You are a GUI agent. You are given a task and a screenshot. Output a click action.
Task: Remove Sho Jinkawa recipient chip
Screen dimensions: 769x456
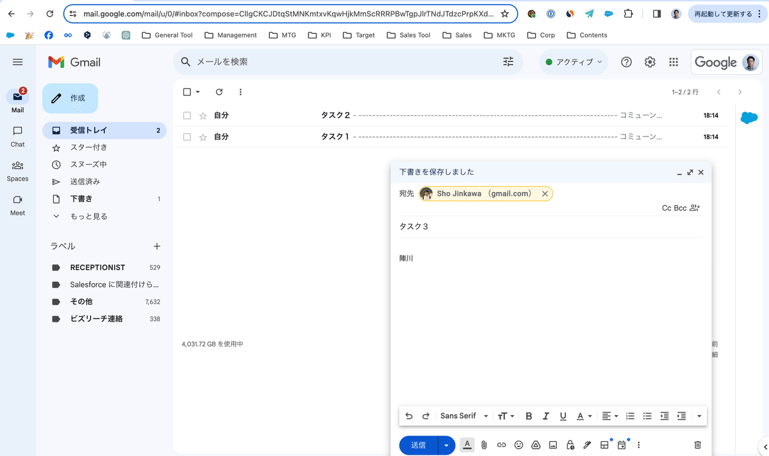tap(545, 193)
